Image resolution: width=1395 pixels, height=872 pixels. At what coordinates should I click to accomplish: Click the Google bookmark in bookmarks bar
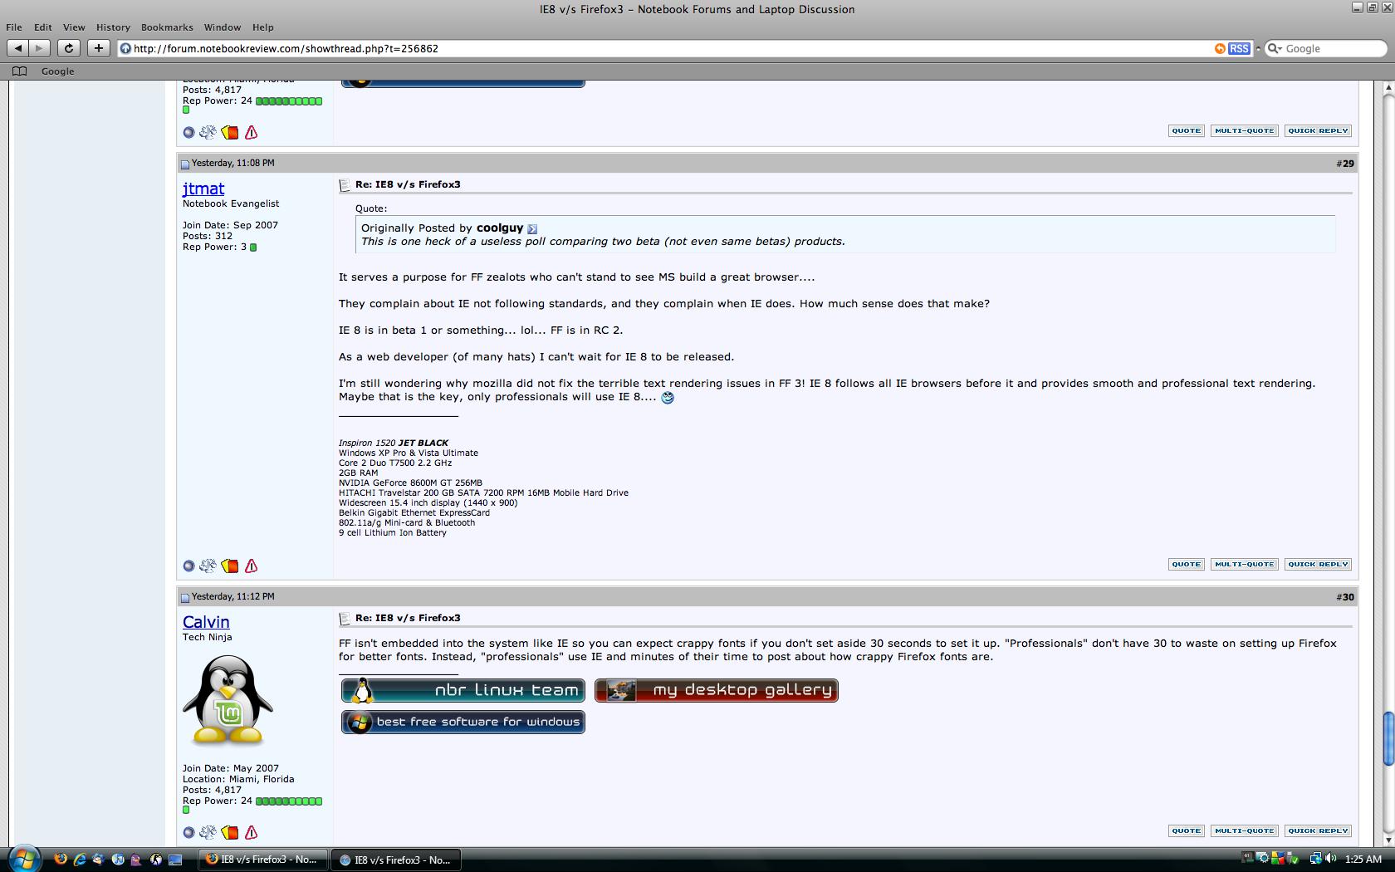58,71
